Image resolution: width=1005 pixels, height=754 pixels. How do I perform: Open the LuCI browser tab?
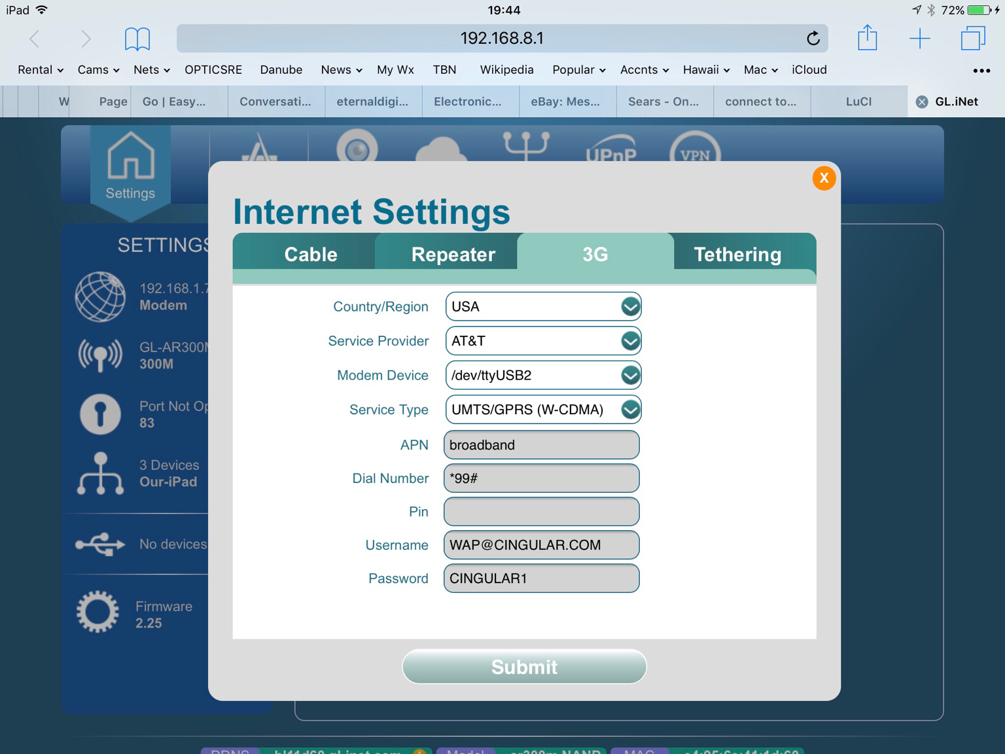(x=858, y=101)
